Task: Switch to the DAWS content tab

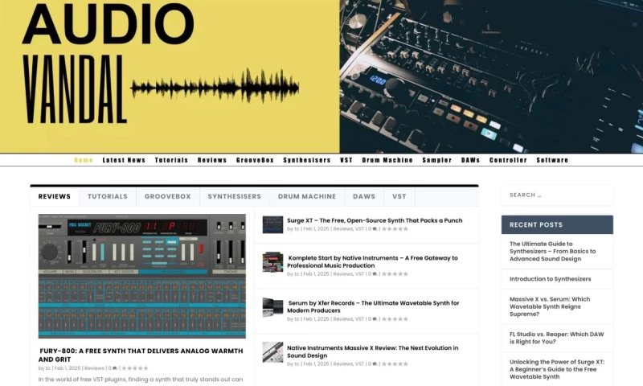Action: pyautogui.click(x=364, y=196)
